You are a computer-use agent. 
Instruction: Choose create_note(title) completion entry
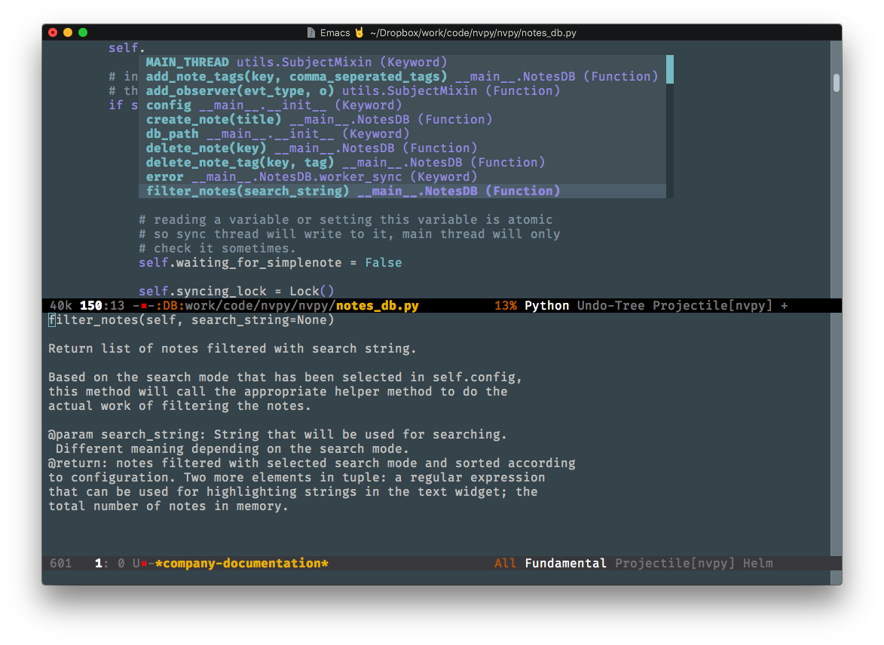point(402,120)
